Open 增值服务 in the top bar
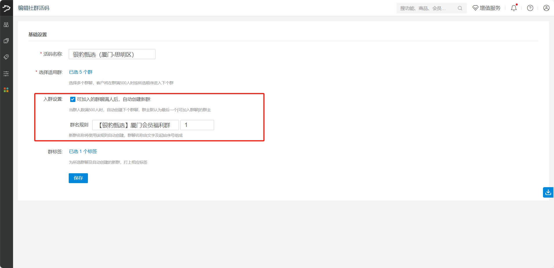The height and width of the screenshot is (268, 554). click(486, 8)
